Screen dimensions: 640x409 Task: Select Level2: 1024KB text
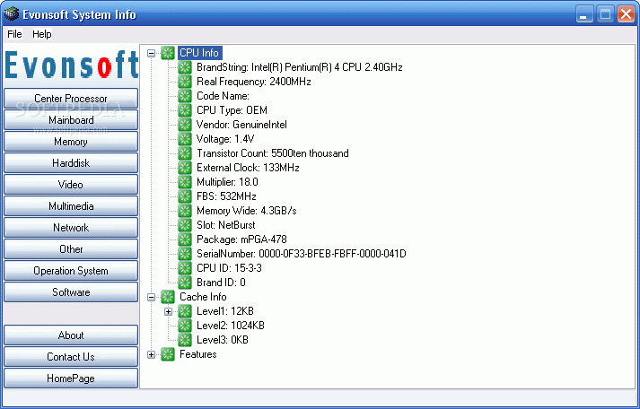(x=230, y=326)
